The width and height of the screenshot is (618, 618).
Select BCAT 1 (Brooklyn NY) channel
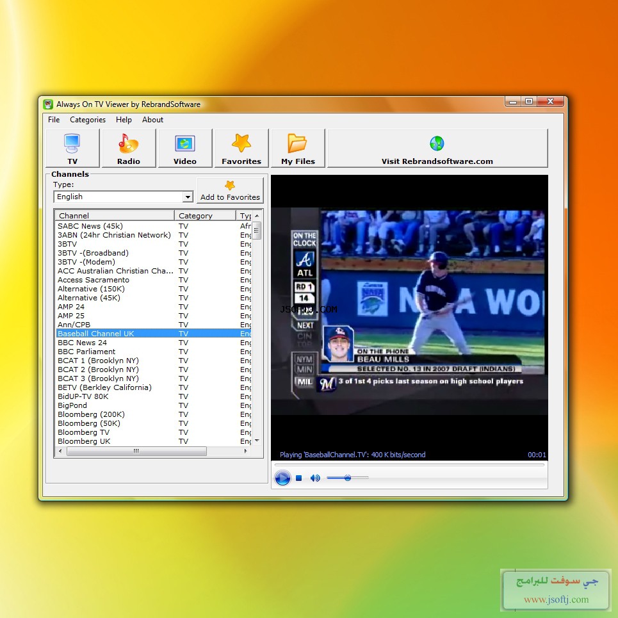tap(153, 361)
